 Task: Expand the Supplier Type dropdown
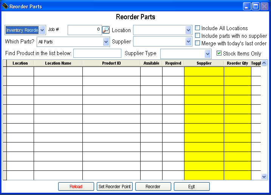coord(208,54)
